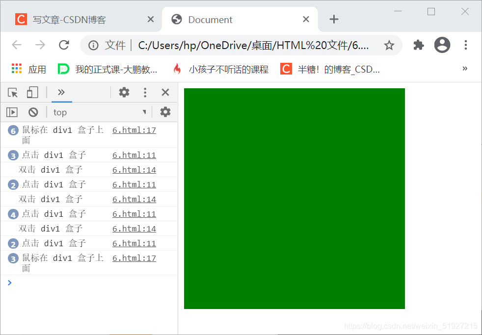Switch to the Document browser tab
Viewport: 482px width, 335px height.
(211, 19)
